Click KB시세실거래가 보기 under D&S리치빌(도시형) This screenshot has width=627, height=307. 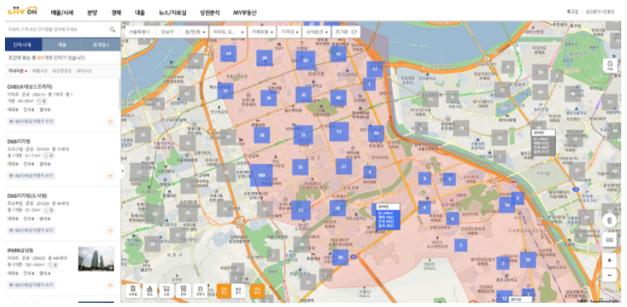point(31,230)
